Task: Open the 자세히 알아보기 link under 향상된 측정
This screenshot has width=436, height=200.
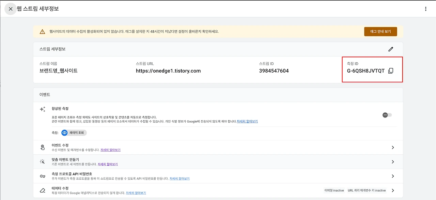Action: pyautogui.click(x=247, y=121)
